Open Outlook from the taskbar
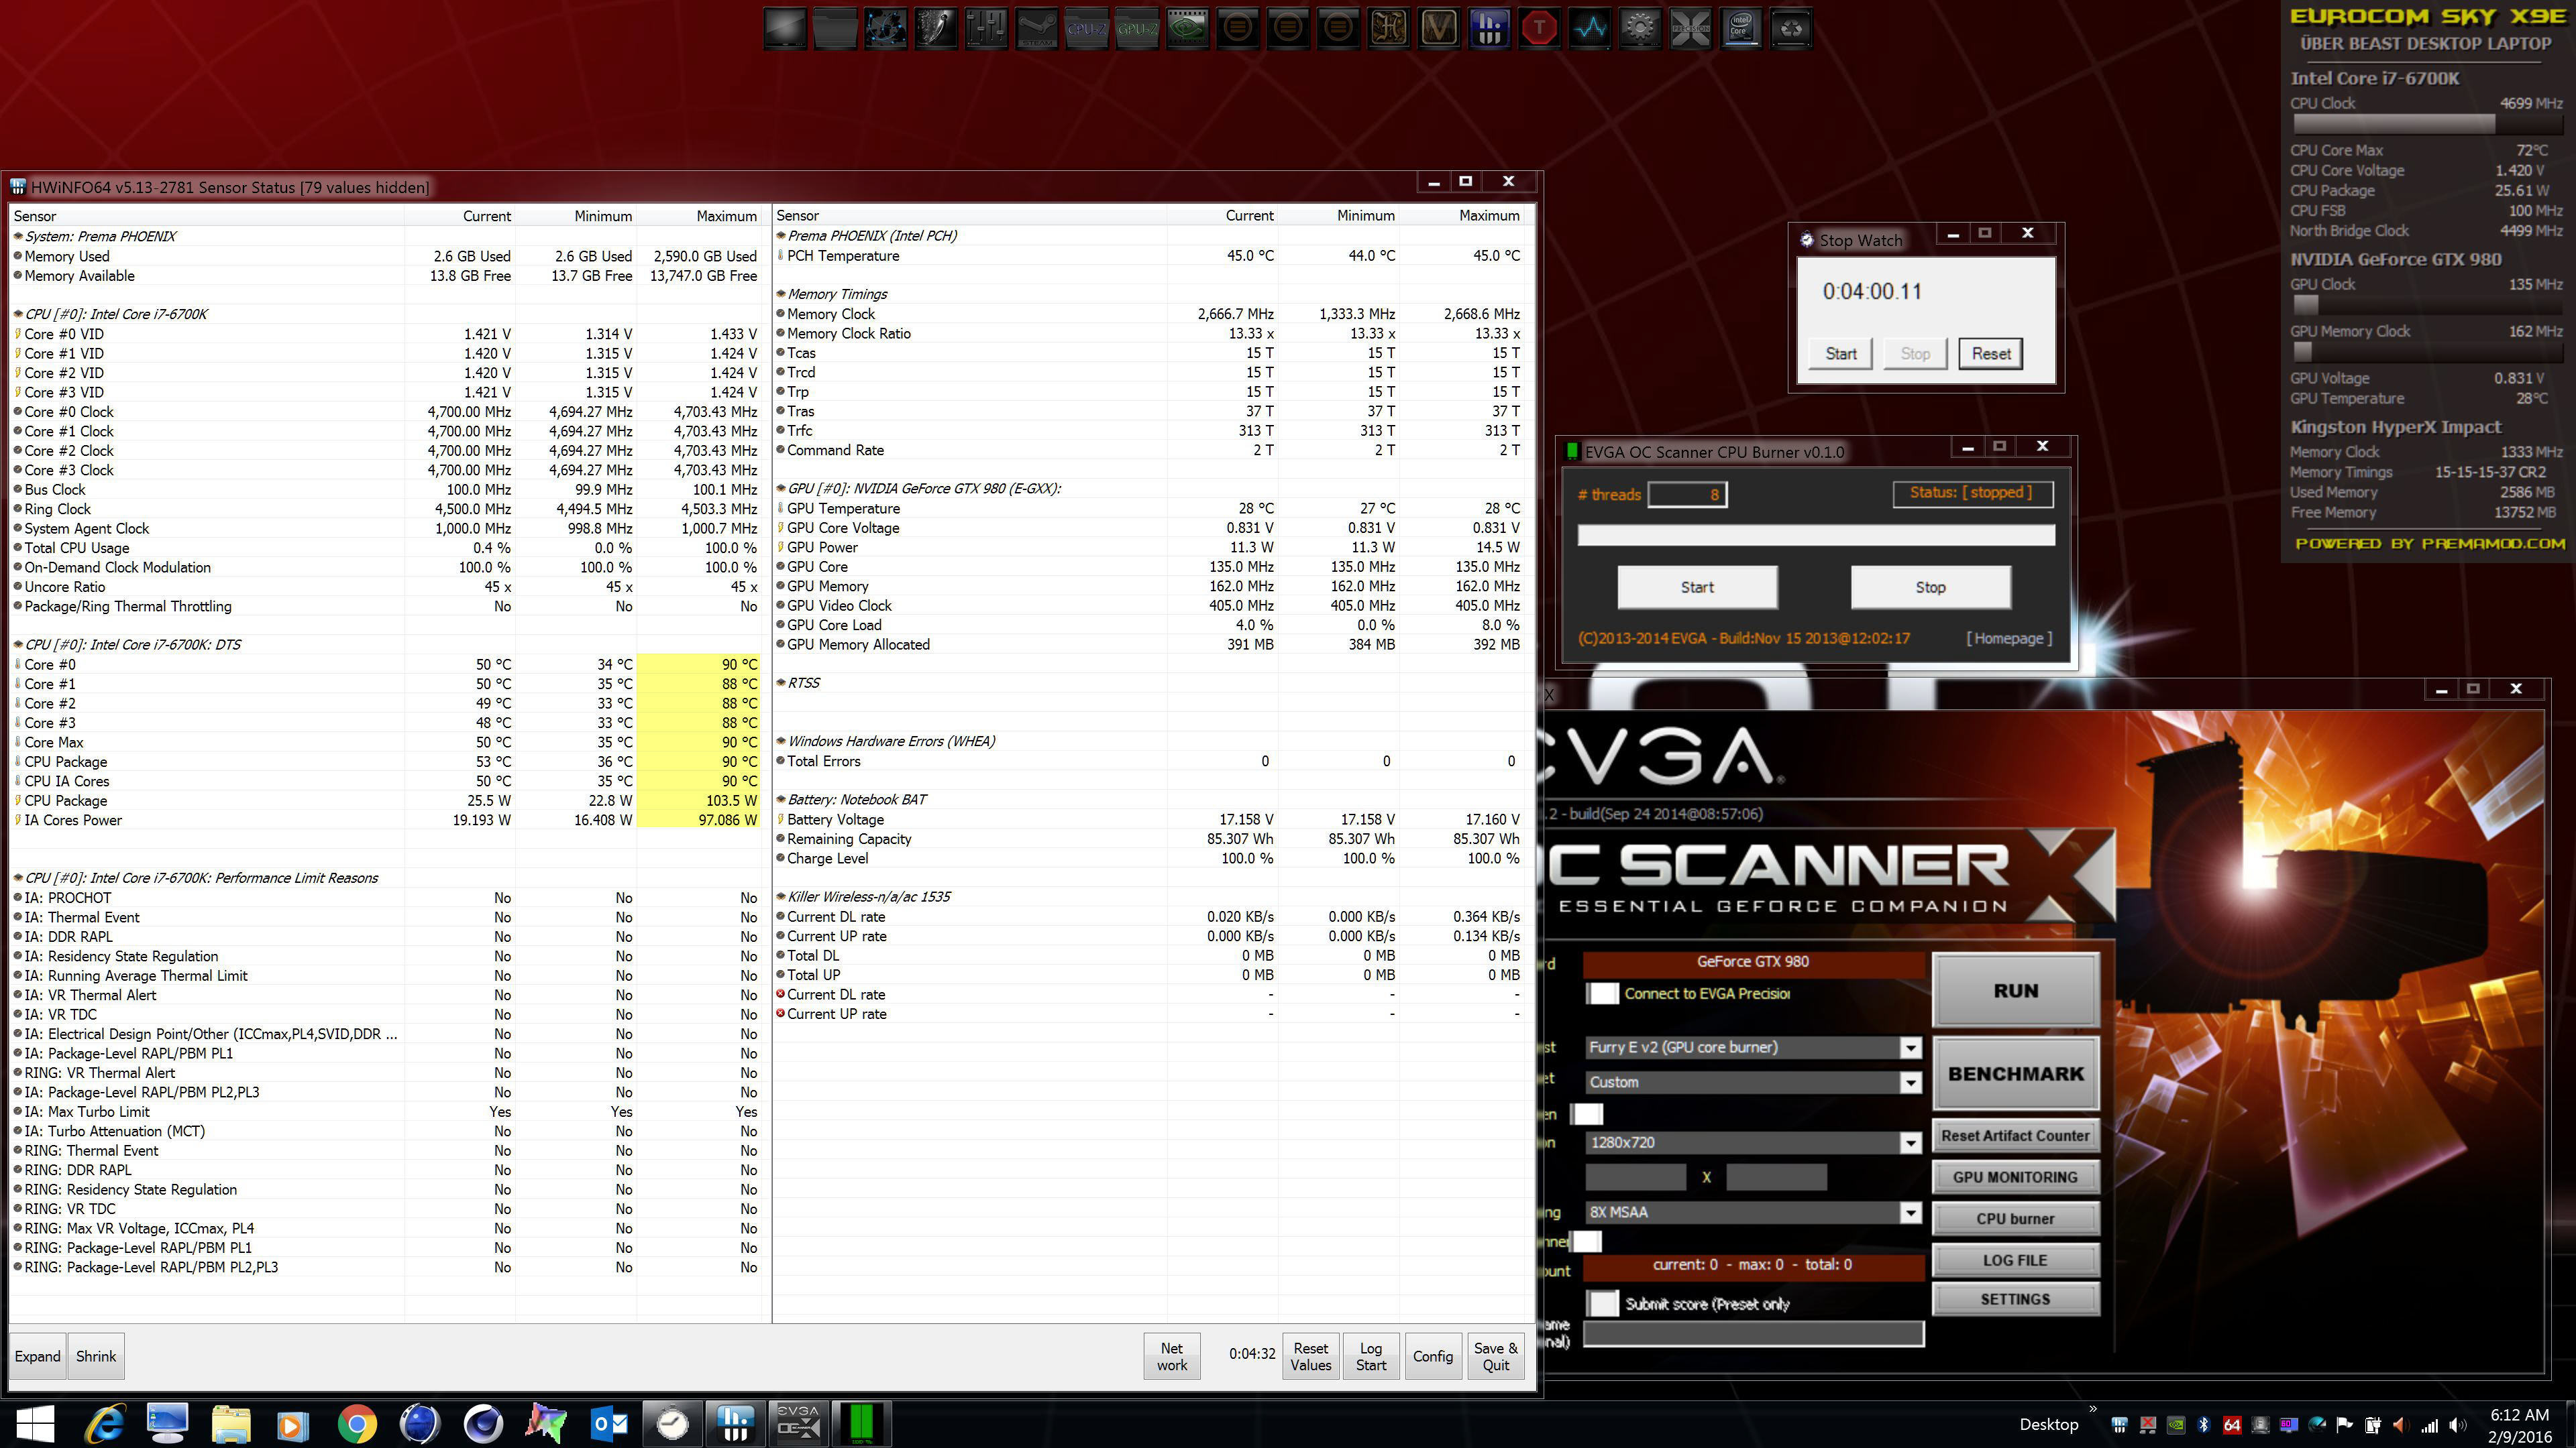Screen dimensions: 2576x1448 pyautogui.click(x=609, y=1424)
